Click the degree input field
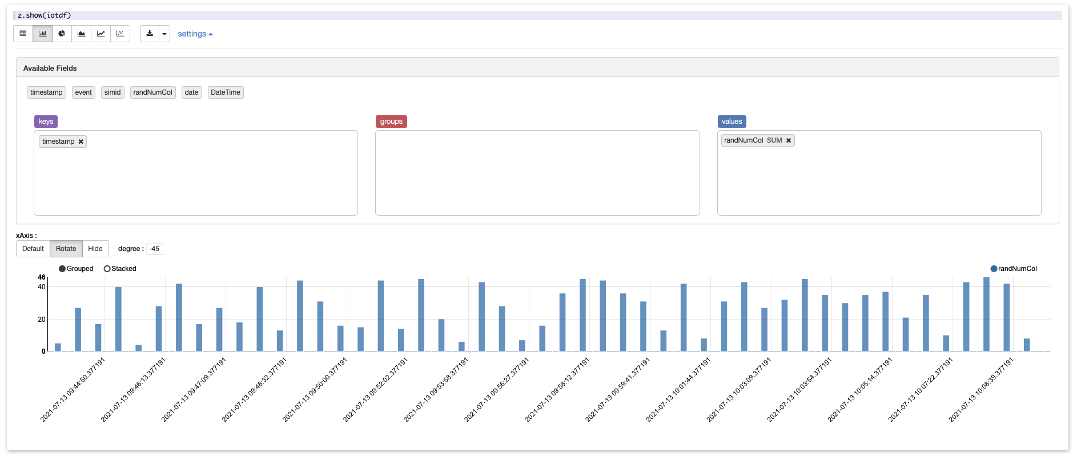 coord(155,249)
